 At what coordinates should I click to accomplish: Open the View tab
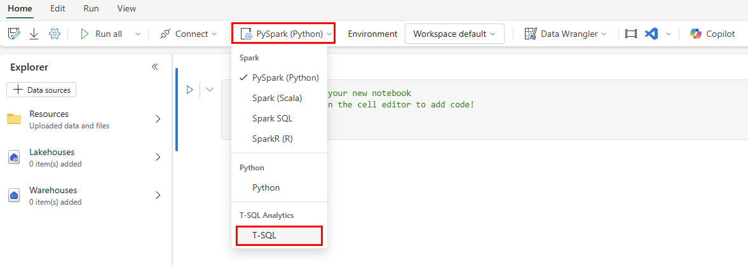(x=126, y=9)
